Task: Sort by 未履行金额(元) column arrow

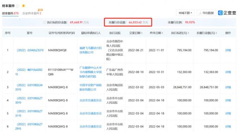Action: 216,33
